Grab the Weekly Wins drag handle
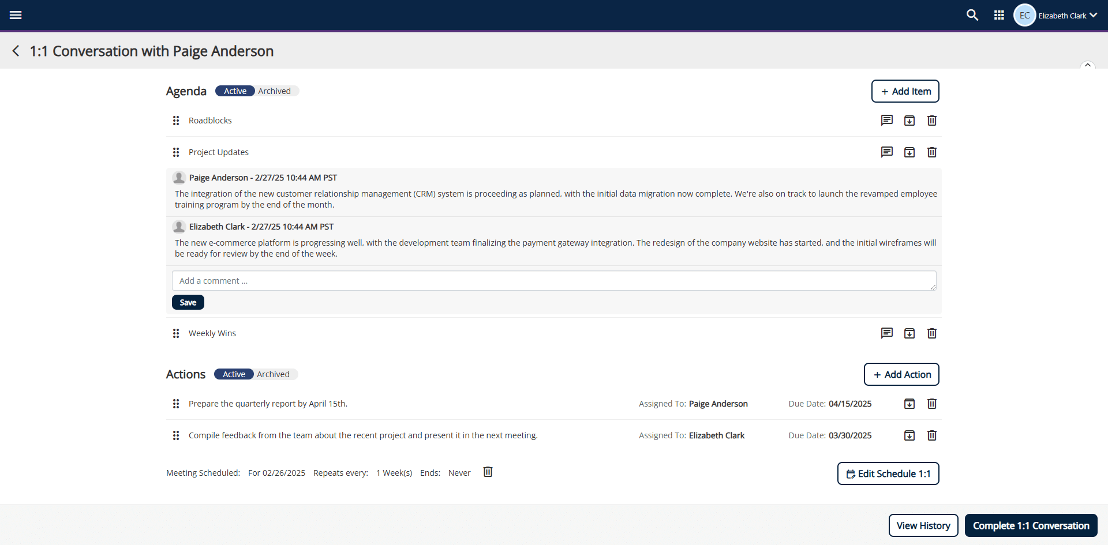Viewport: 1108px width, 545px height. (176, 333)
